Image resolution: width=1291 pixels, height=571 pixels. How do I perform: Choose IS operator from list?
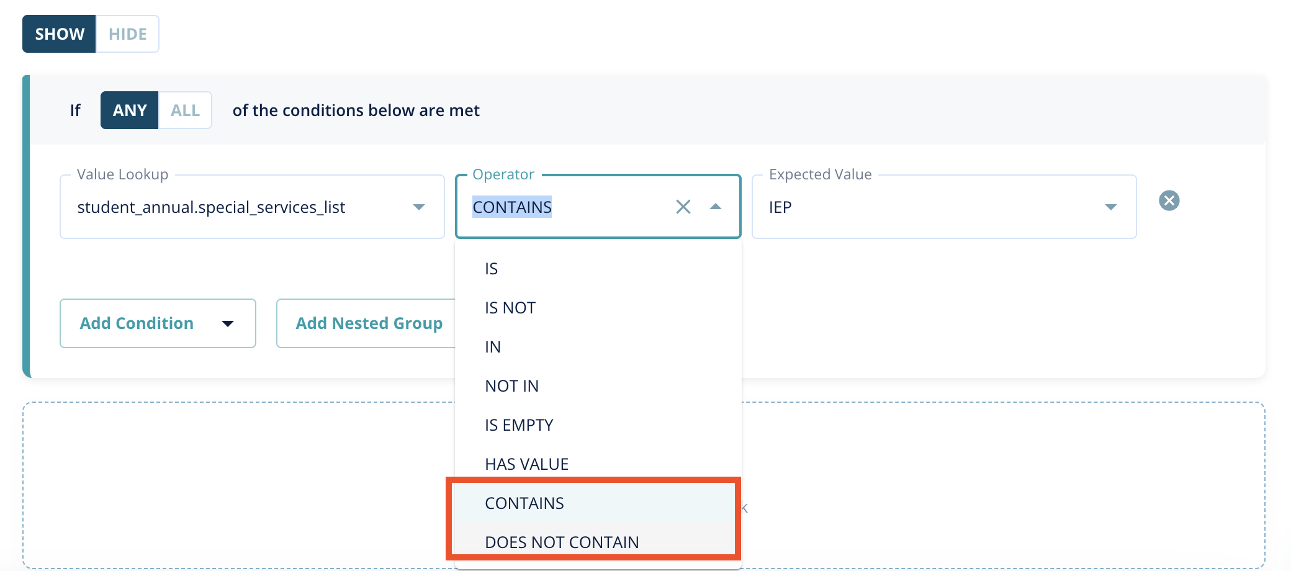492,269
